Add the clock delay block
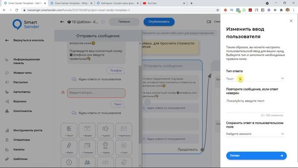Image resolution: width=298 pixels, height=168 pixels. [69, 162]
